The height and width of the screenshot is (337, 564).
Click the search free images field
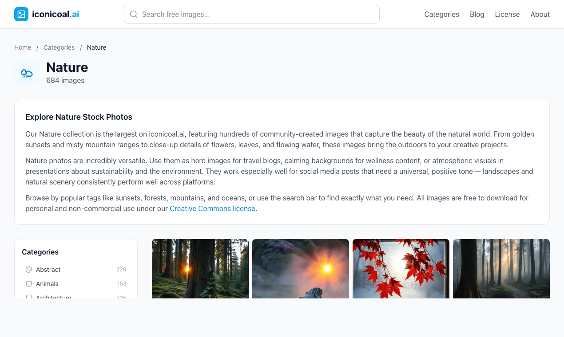[251, 14]
